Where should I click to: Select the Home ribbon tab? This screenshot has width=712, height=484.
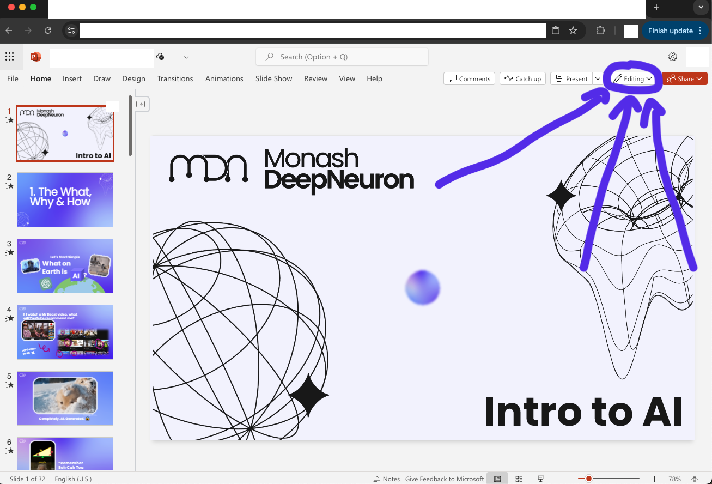(x=41, y=78)
